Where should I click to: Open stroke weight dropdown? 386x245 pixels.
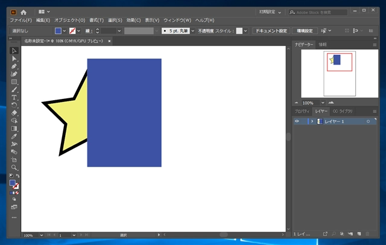tap(119, 31)
